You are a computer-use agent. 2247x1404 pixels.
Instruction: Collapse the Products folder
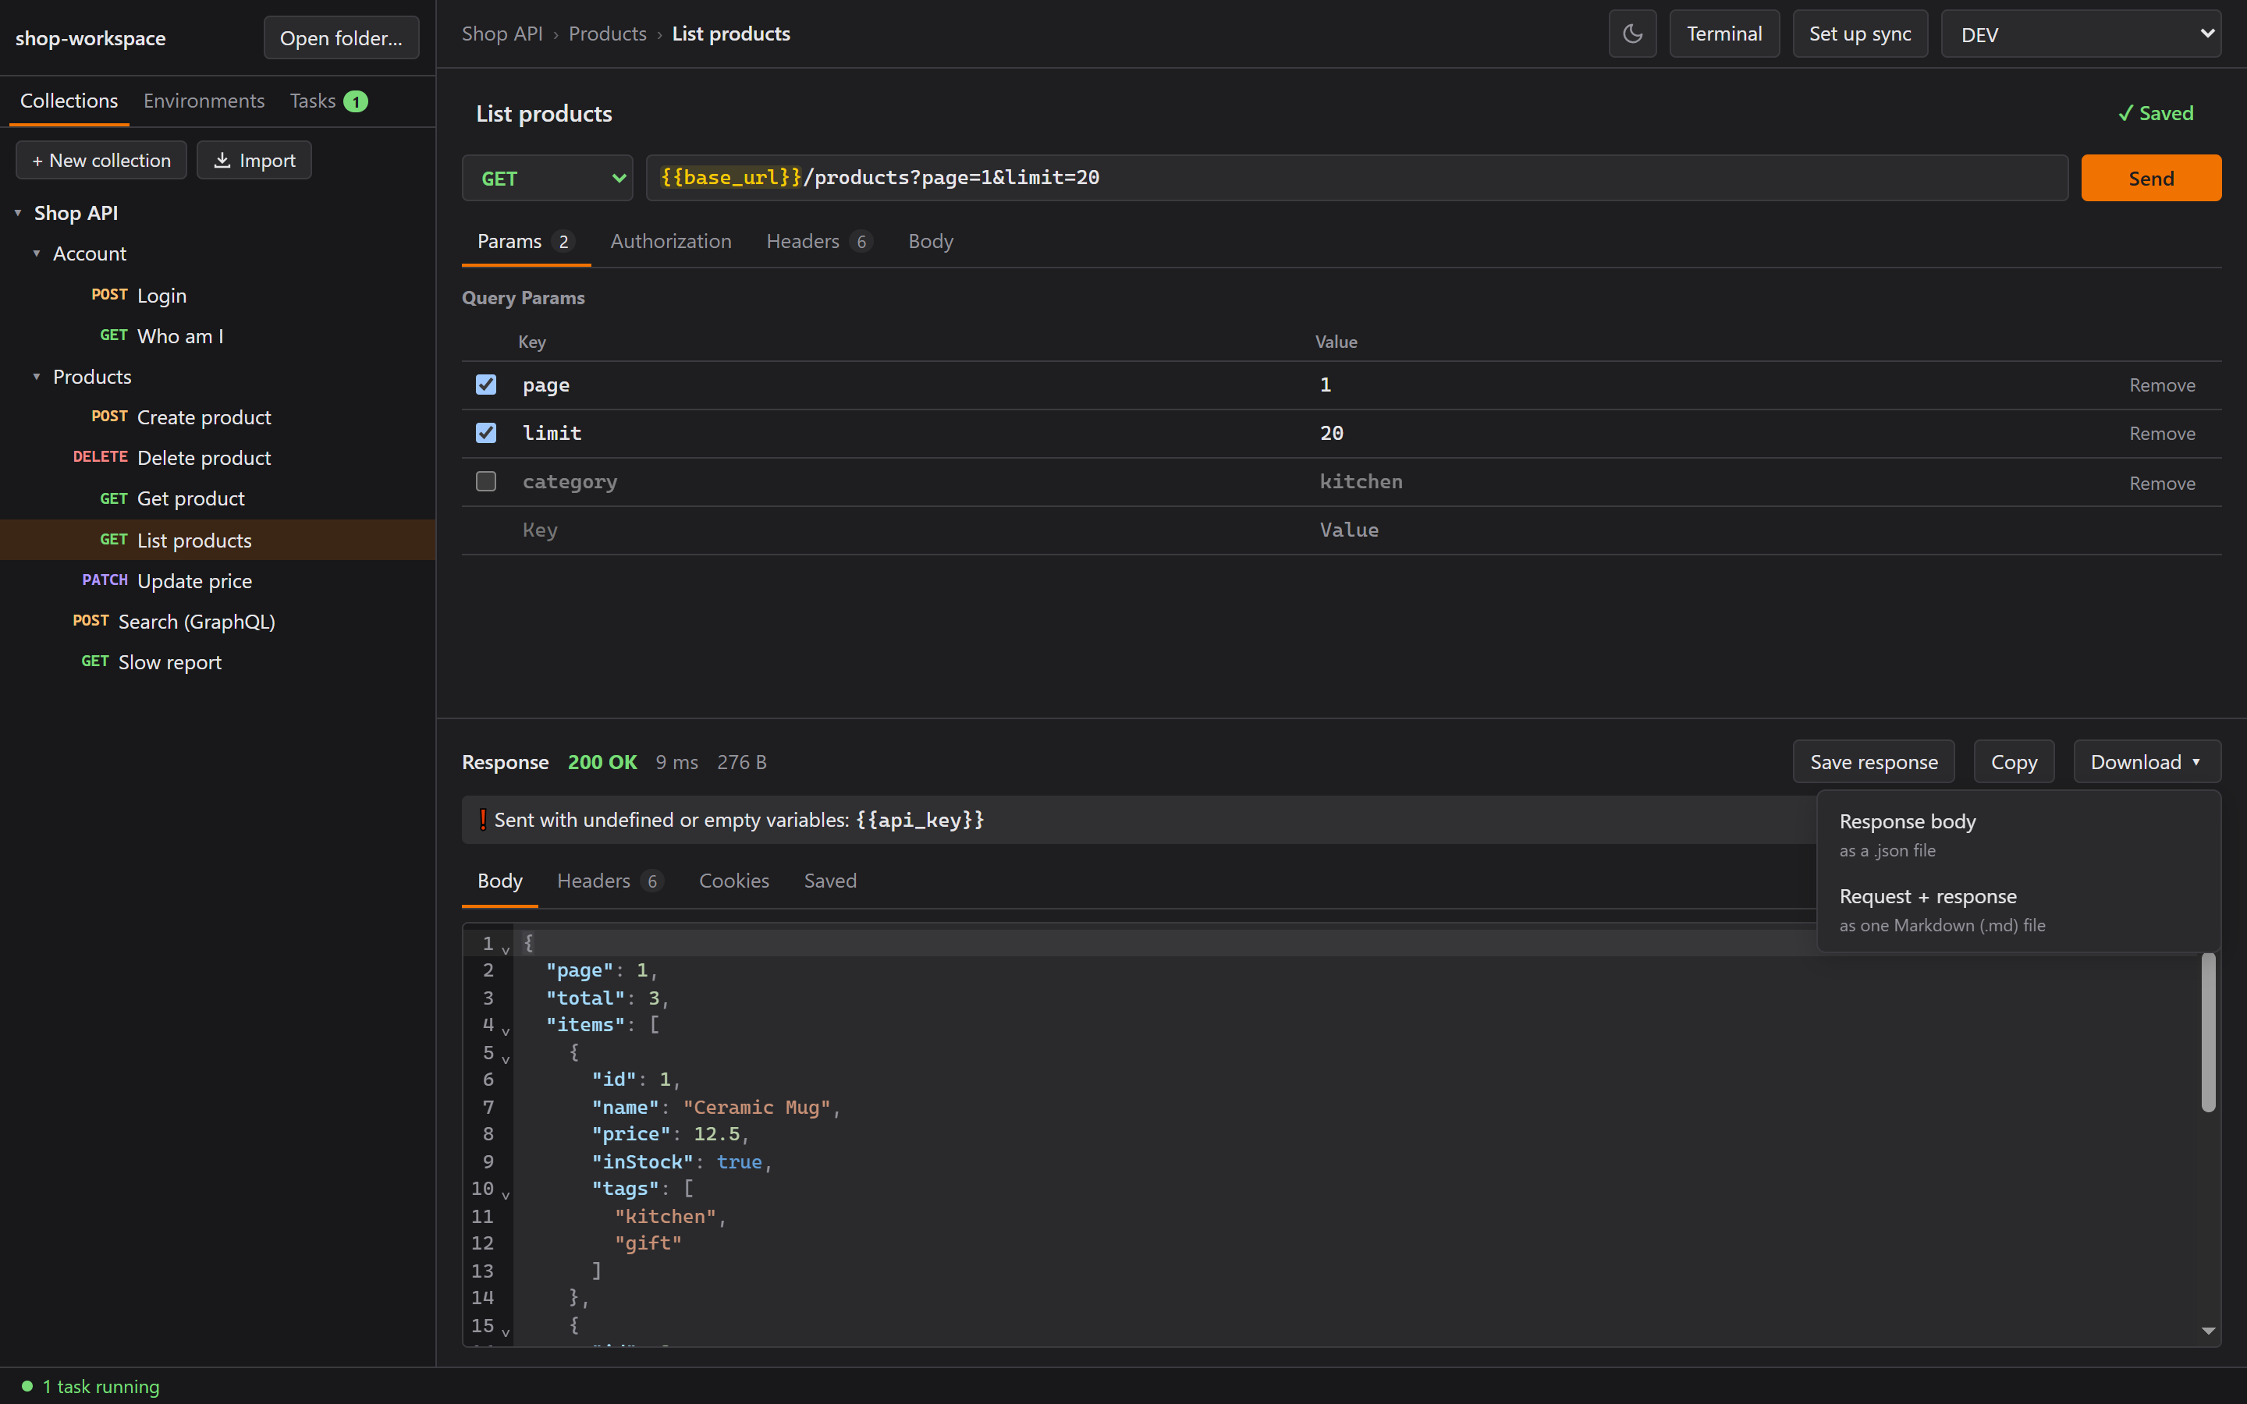coord(36,377)
